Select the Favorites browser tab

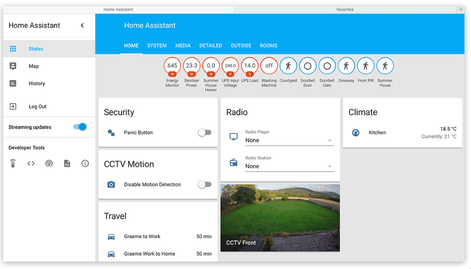[345, 9]
